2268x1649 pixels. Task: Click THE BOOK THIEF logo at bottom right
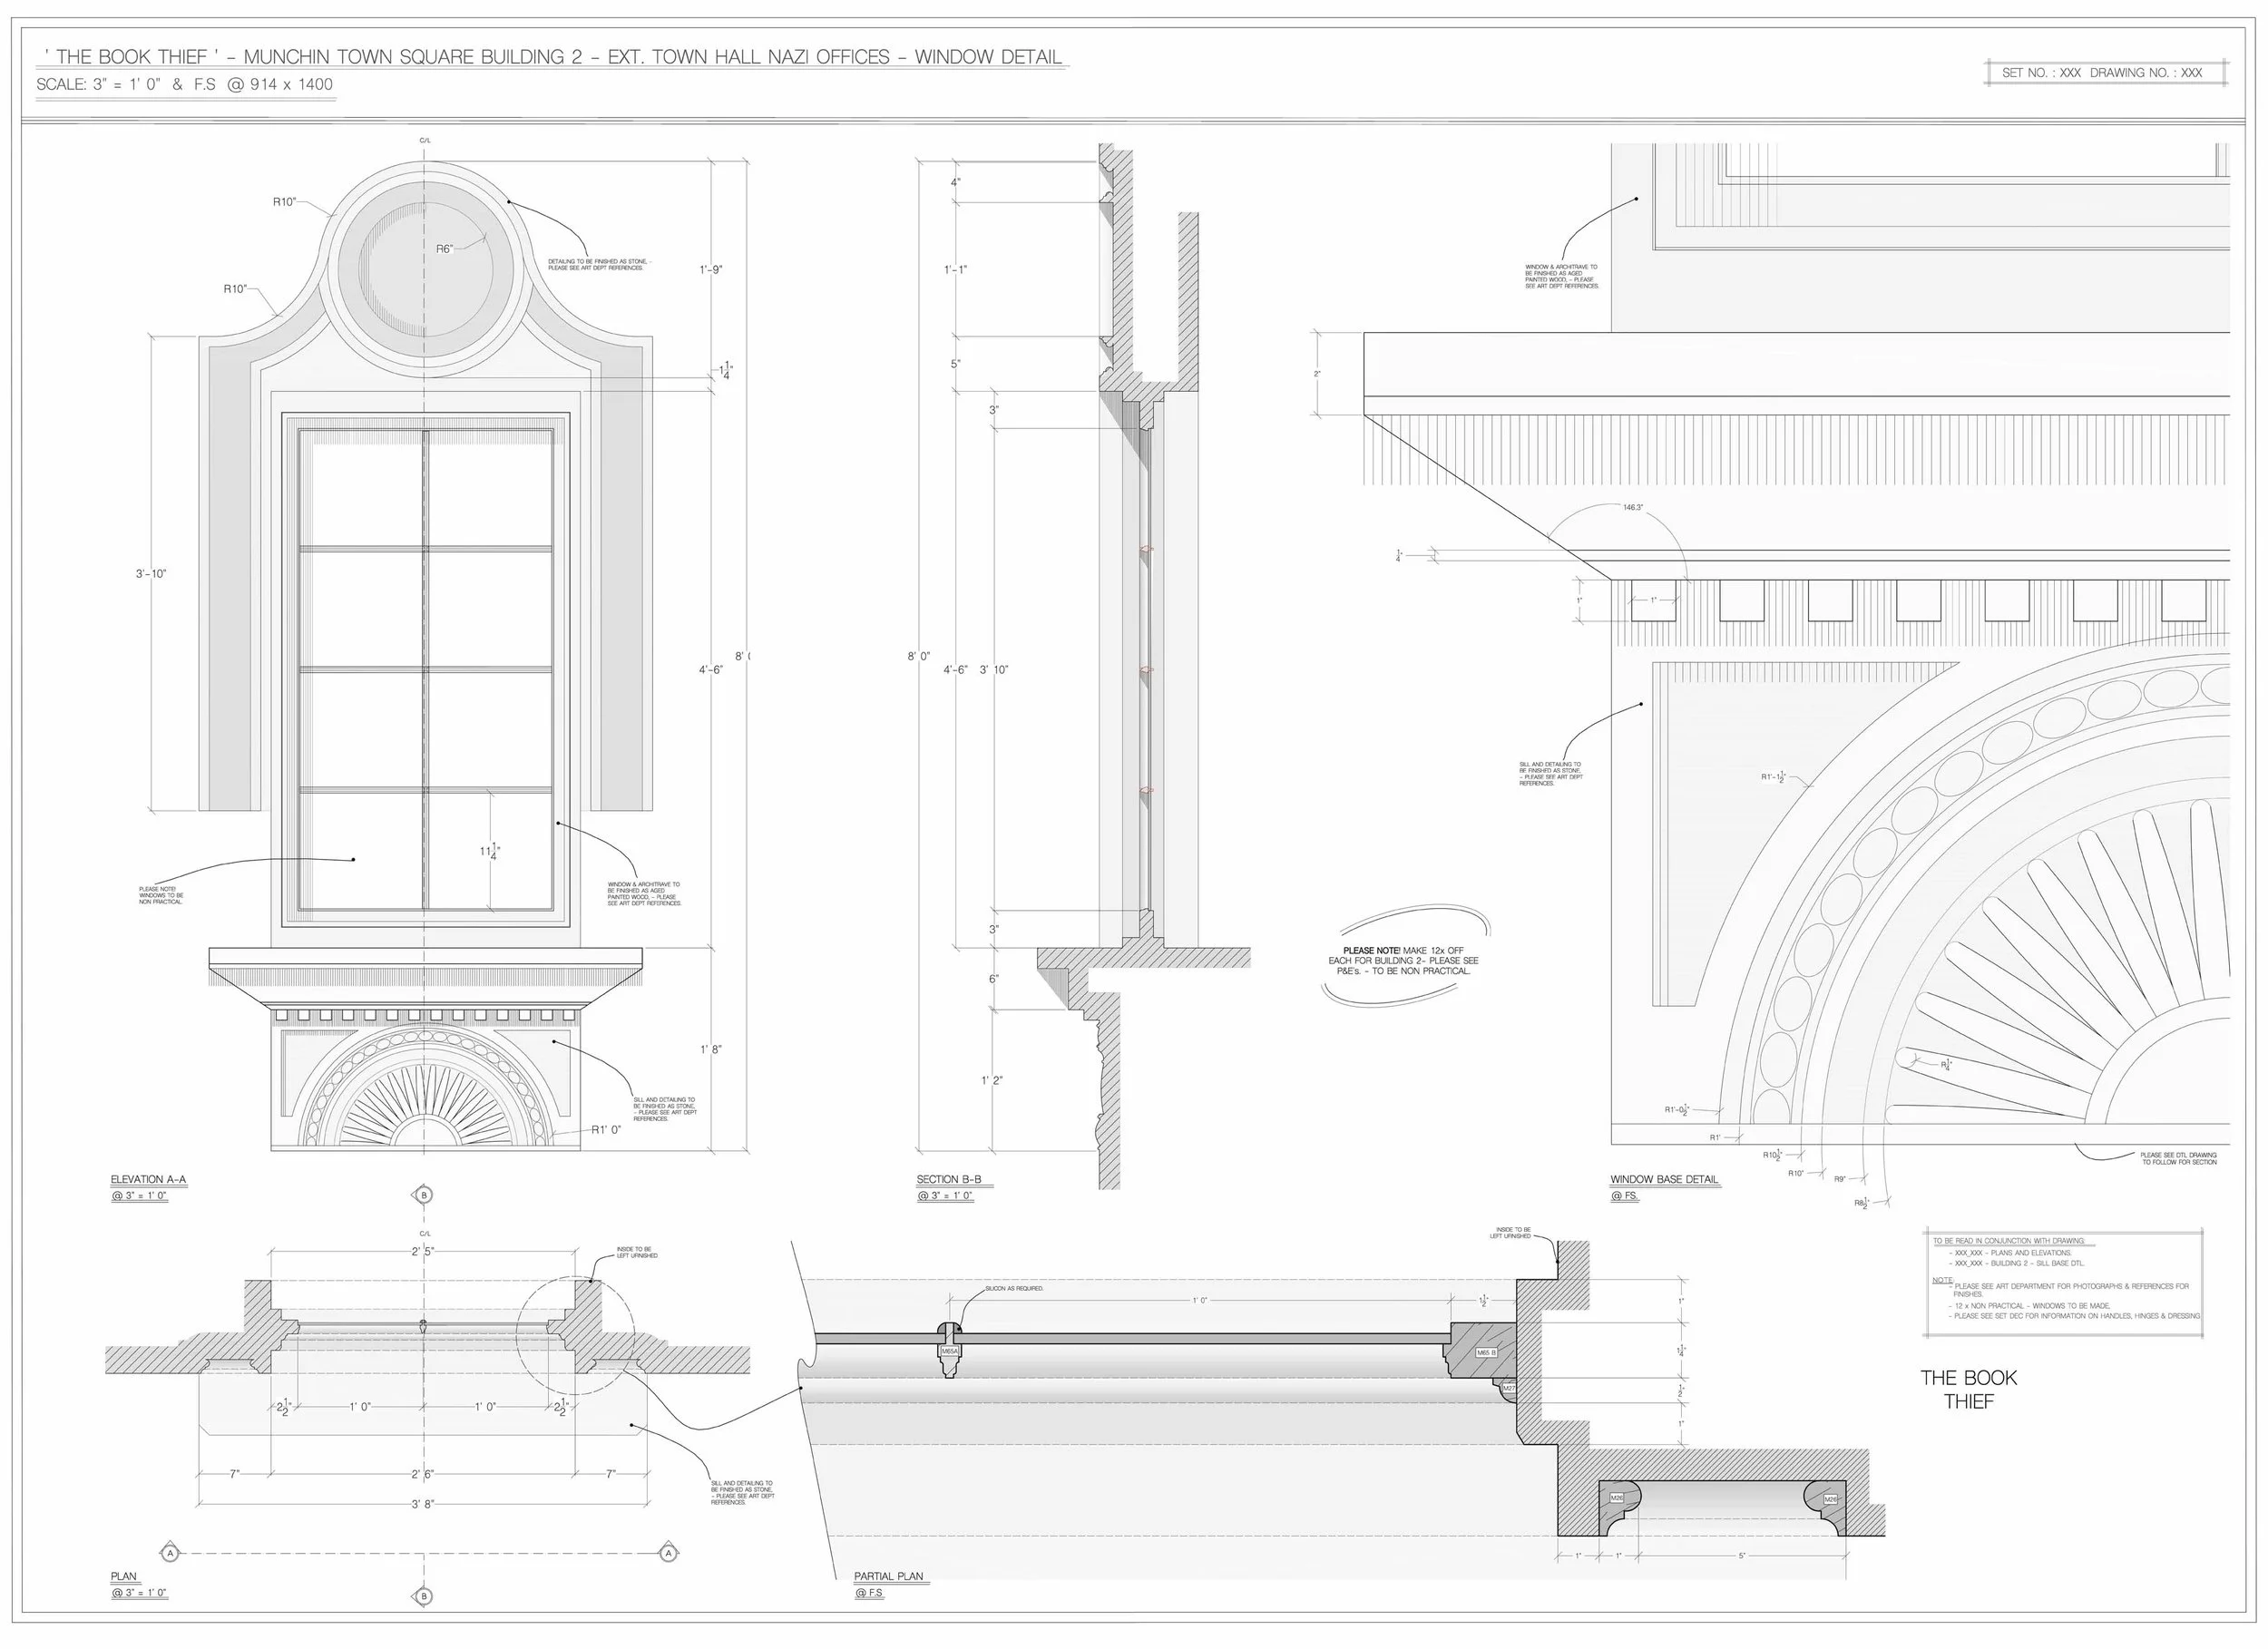1968,1389
